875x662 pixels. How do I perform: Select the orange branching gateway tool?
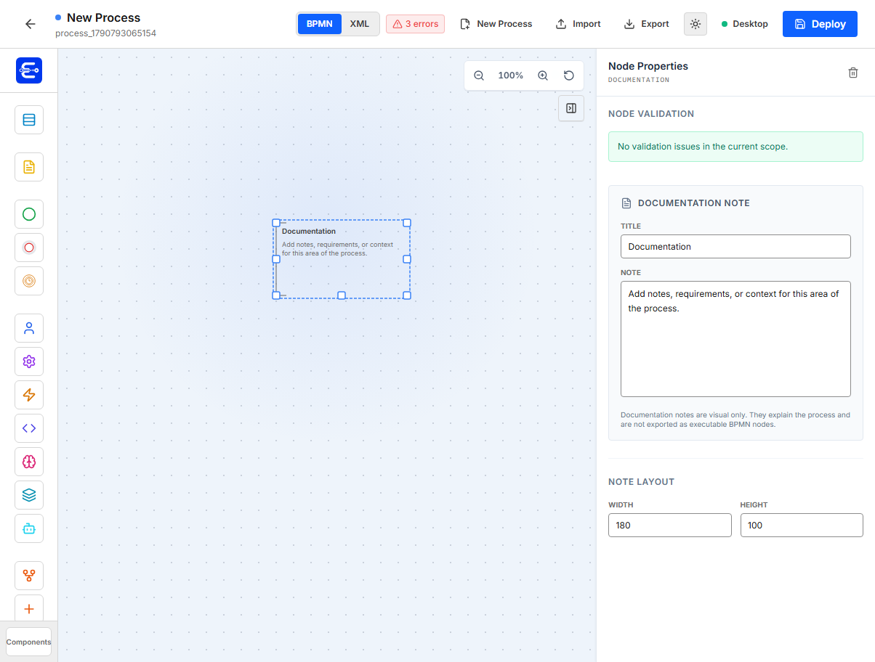click(x=29, y=576)
